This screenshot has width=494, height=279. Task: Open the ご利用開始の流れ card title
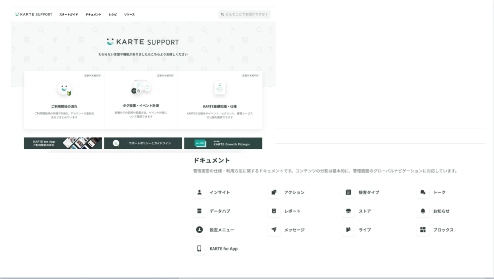[x=64, y=106]
